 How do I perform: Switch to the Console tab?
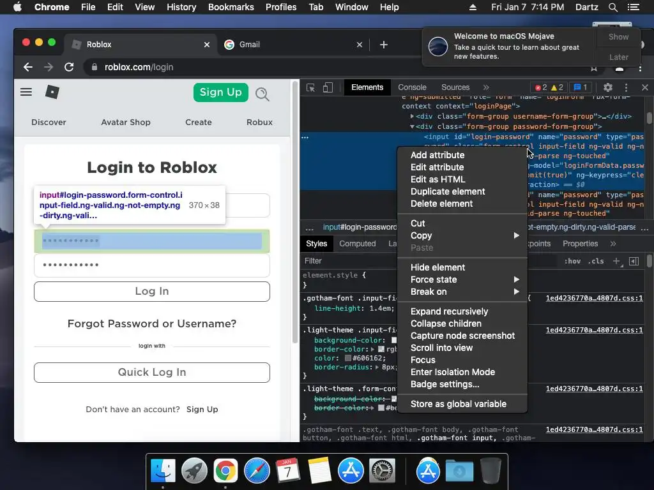[x=412, y=87]
